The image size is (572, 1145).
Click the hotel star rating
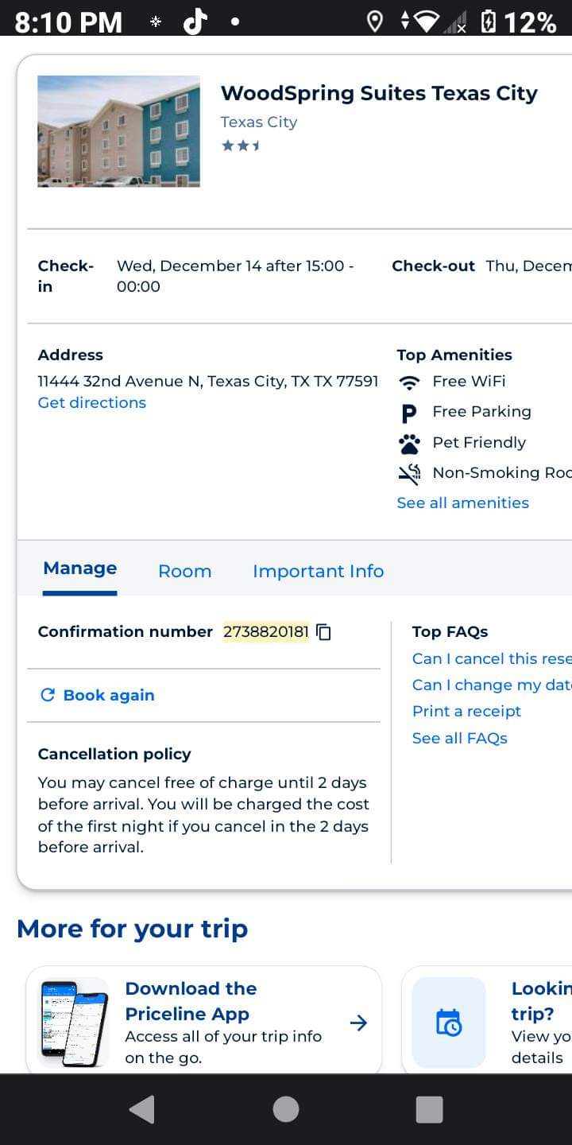(x=241, y=146)
